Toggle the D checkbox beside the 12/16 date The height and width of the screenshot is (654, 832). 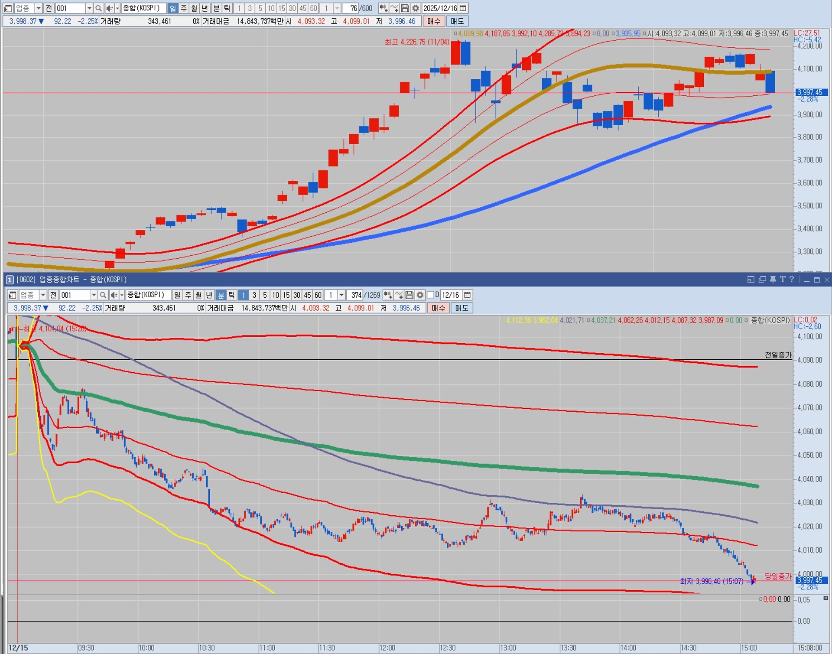tap(430, 295)
